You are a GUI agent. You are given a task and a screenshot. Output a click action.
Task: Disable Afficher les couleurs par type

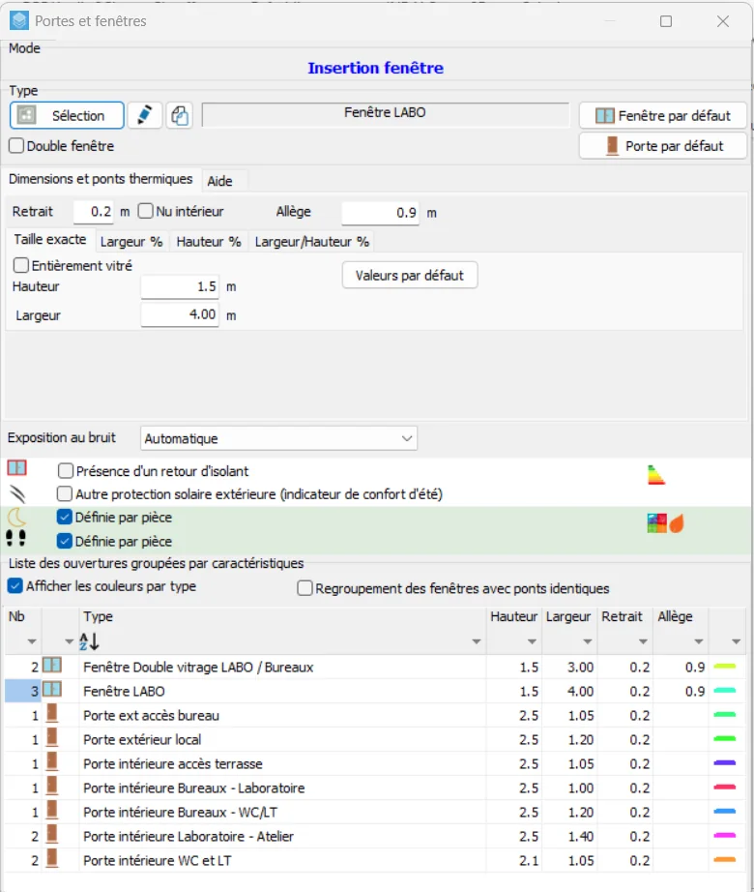15,585
